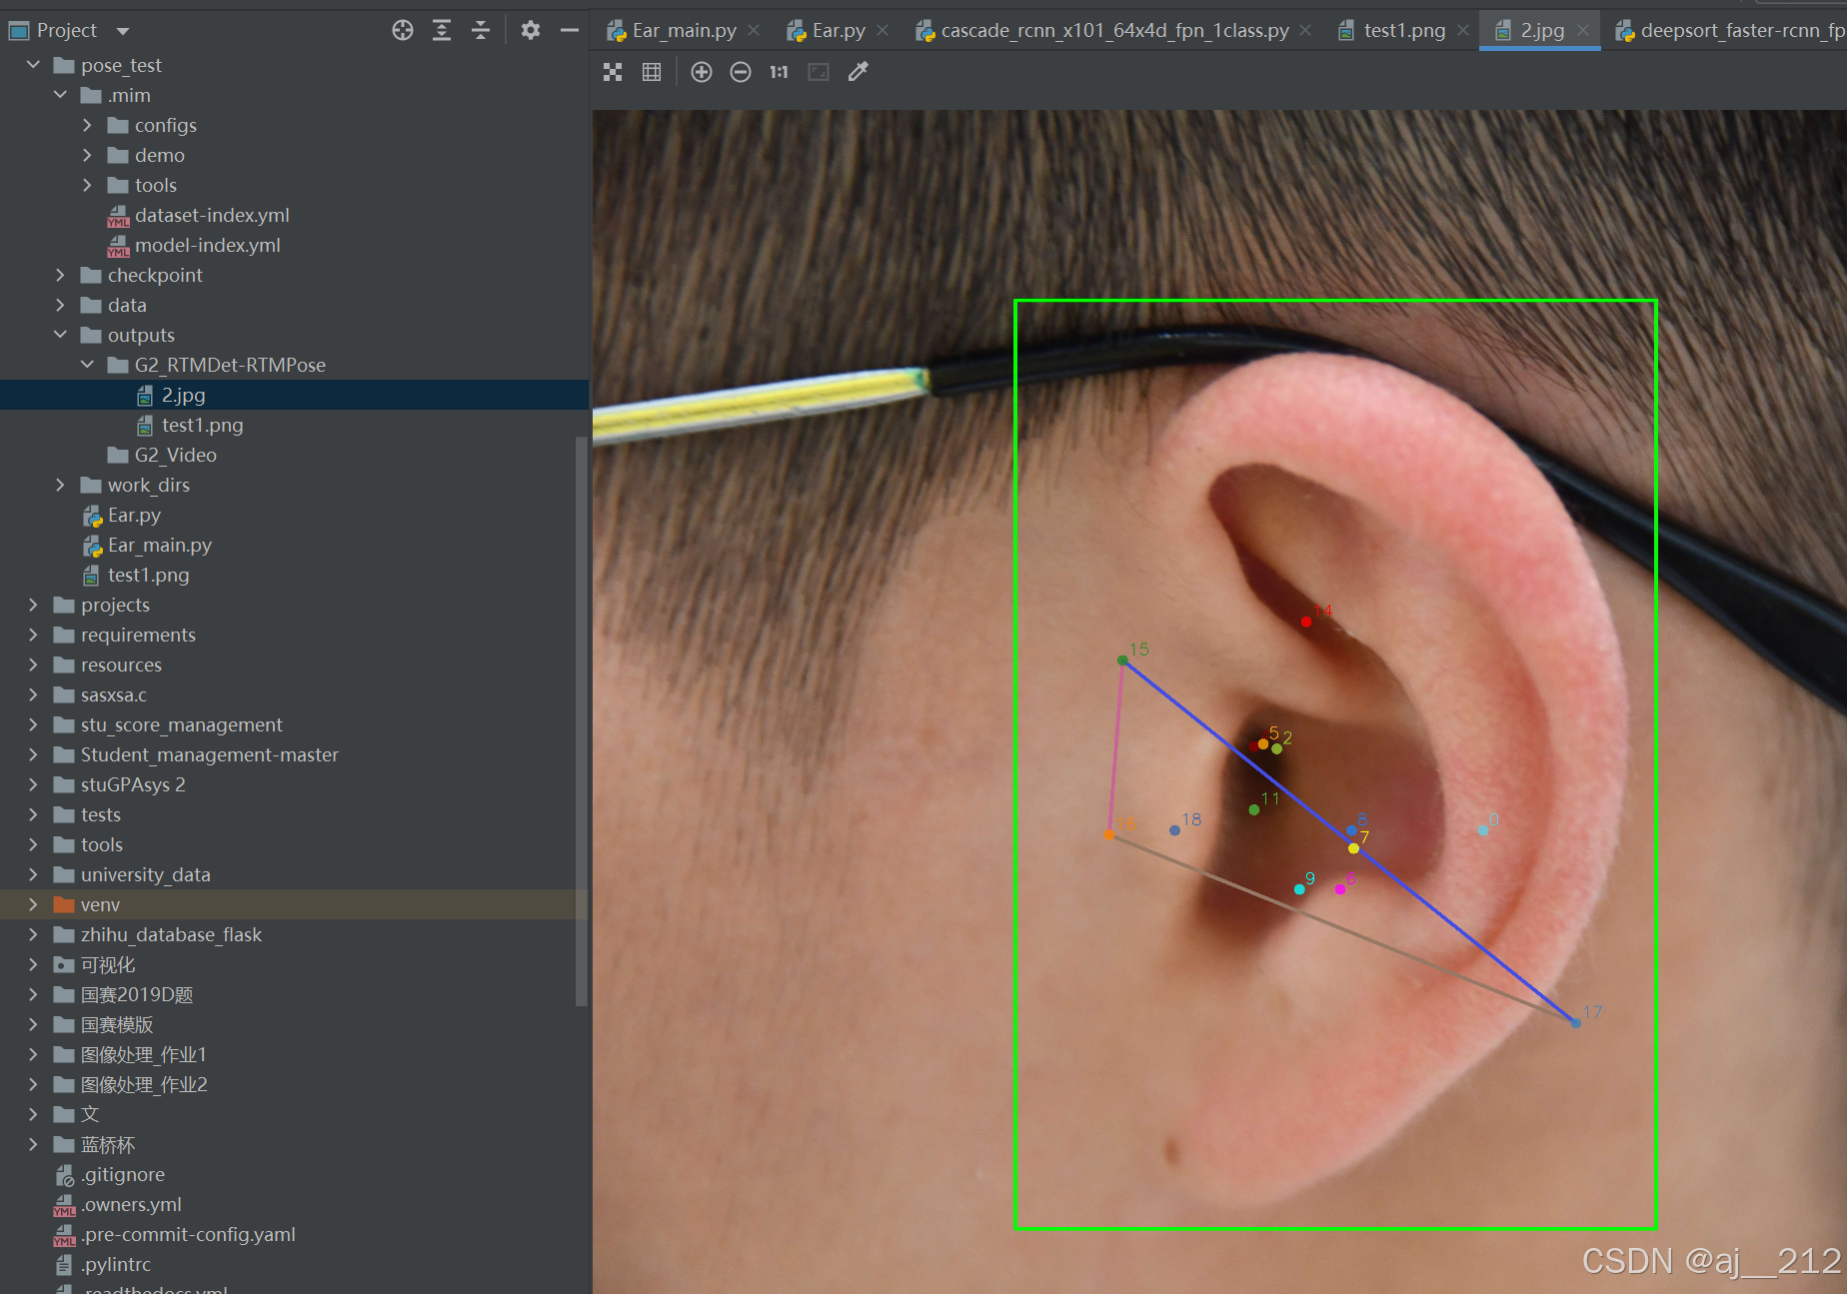Select the color picker eyedropper tool
This screenshot has height=1294, width=1847.
[859, 72]
